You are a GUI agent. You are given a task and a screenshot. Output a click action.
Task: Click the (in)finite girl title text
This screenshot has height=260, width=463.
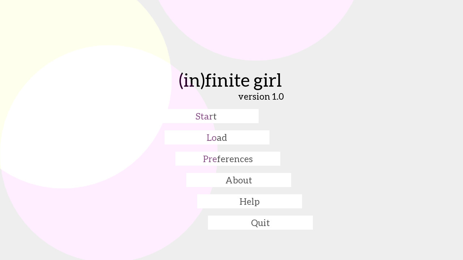click(x=230, y=81)
